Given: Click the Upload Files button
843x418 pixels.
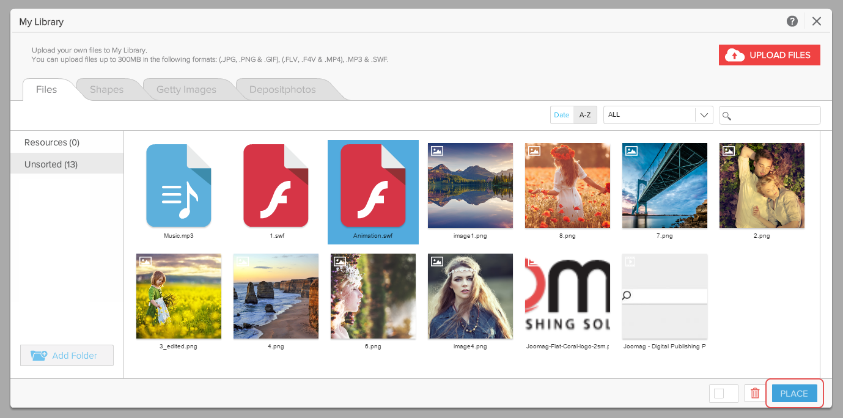Looking at the screenshot, I should 769,55.
